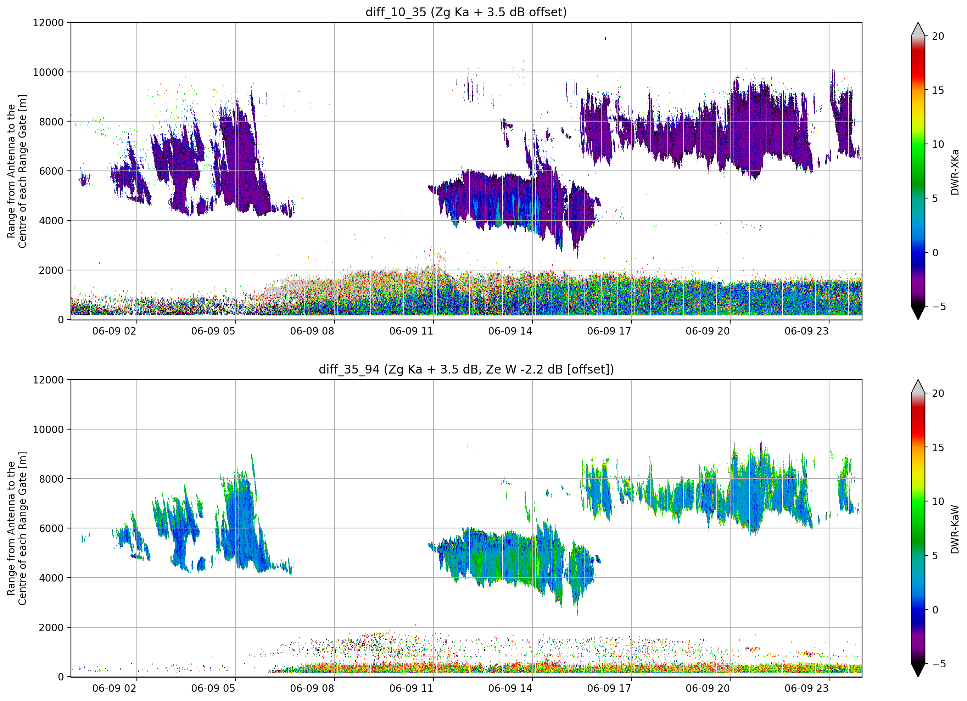The image size is (967, 701).
Task: Click the 6000 y-tick of the diff_10_35 plot
Action: pyautogui.click(x=51, y=171)
